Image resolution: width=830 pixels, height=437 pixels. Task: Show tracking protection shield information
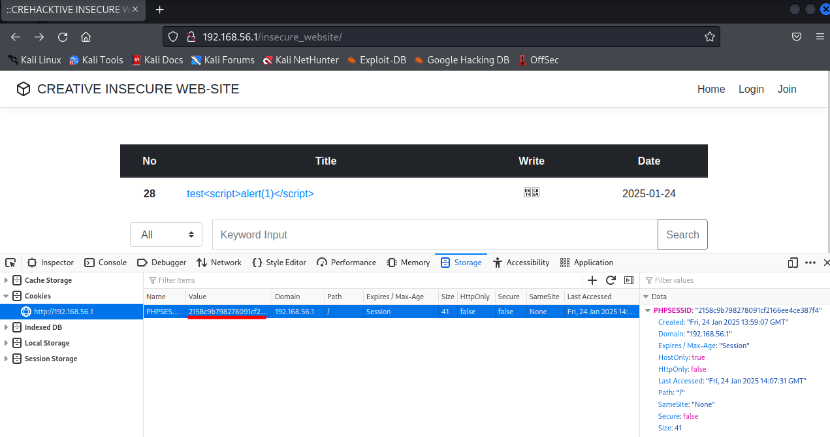[173, 37]
